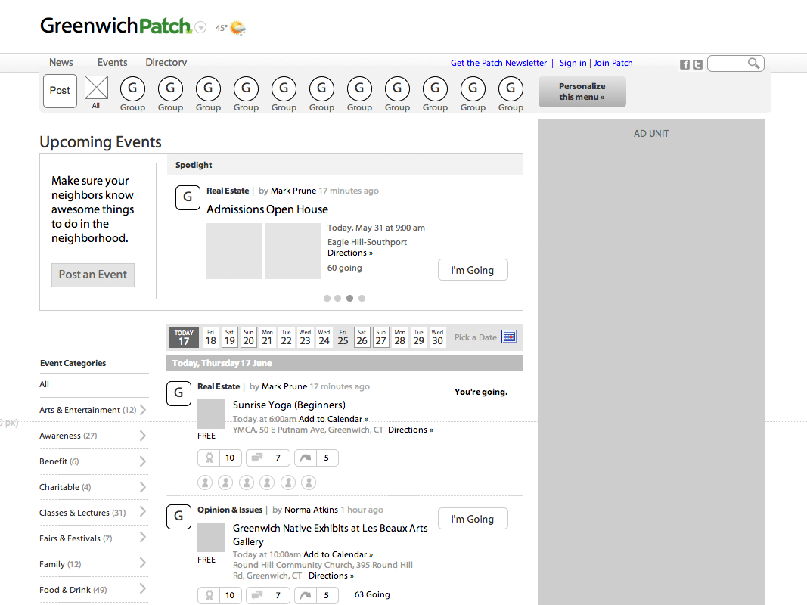Expand Classes & Lectures category chevron
807x605 pixels.
(x=142, y=512)
